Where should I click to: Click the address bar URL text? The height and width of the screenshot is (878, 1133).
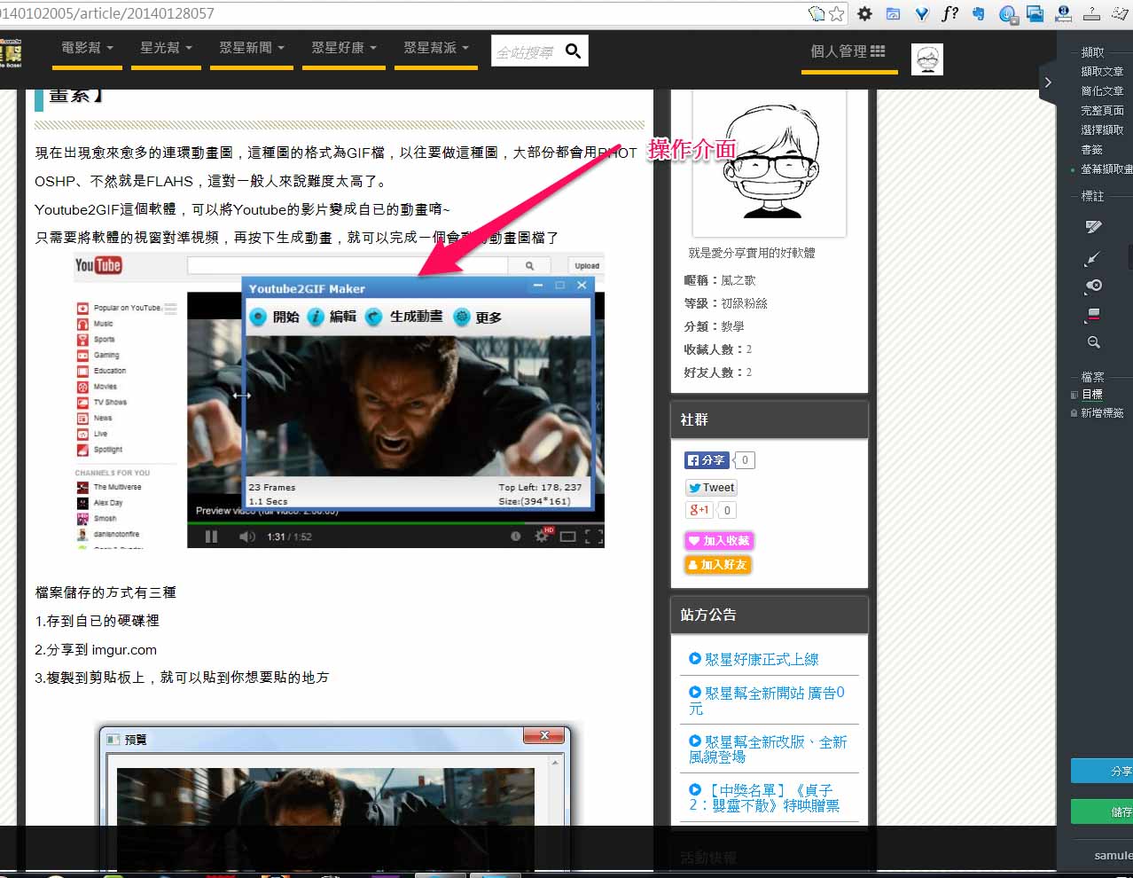pos(108,13)
